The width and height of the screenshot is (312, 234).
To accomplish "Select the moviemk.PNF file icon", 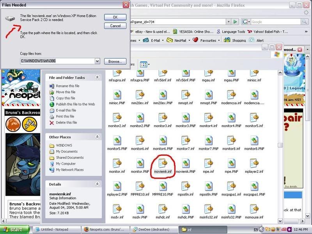I will click(x=186, y=163).
